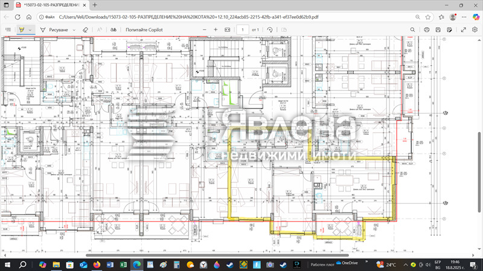The height and width of the screenshot is (271, 483).
Task: Expand Рисуване drawing options dropdown
Action: pos(74,30)
